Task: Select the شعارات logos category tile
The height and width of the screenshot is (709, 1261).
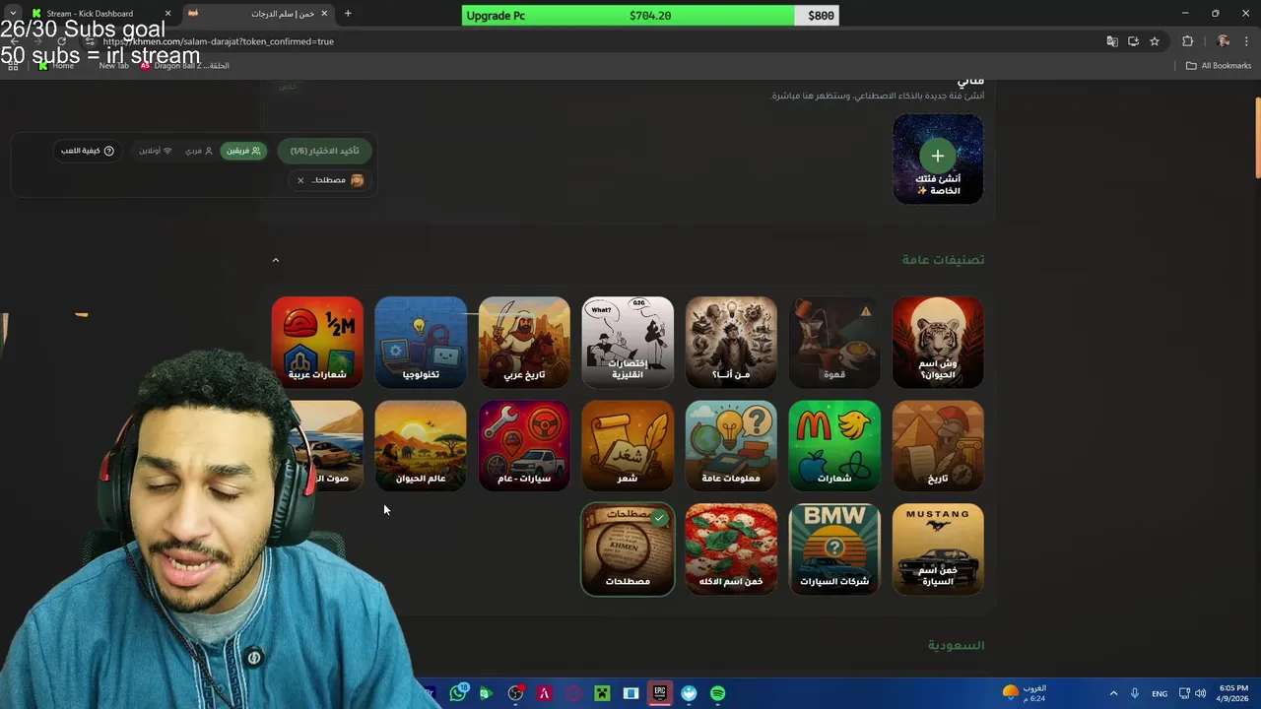Action: tap(834, 446)
